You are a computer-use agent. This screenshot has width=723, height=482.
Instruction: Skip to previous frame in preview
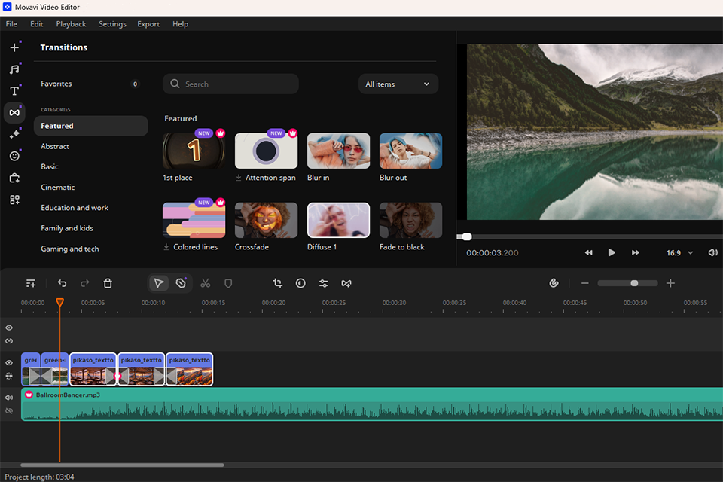coord(588,252)
